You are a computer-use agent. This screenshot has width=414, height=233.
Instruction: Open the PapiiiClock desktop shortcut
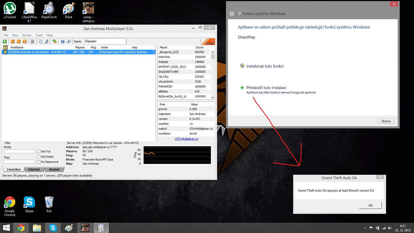click(x=49, y=10)
